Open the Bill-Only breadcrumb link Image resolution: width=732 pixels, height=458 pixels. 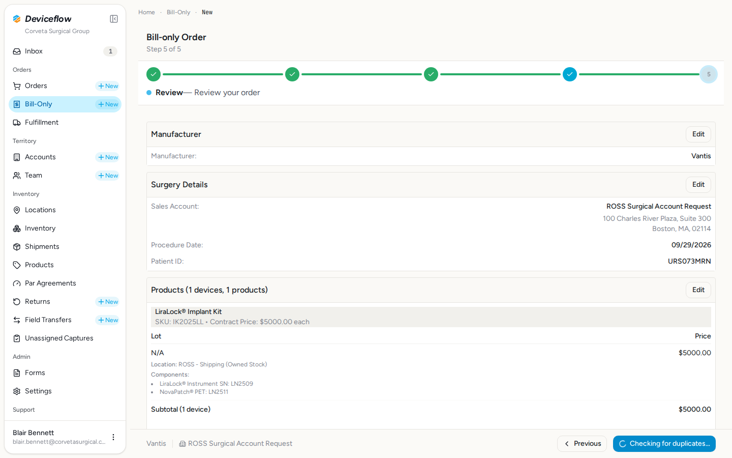point(178,12)
